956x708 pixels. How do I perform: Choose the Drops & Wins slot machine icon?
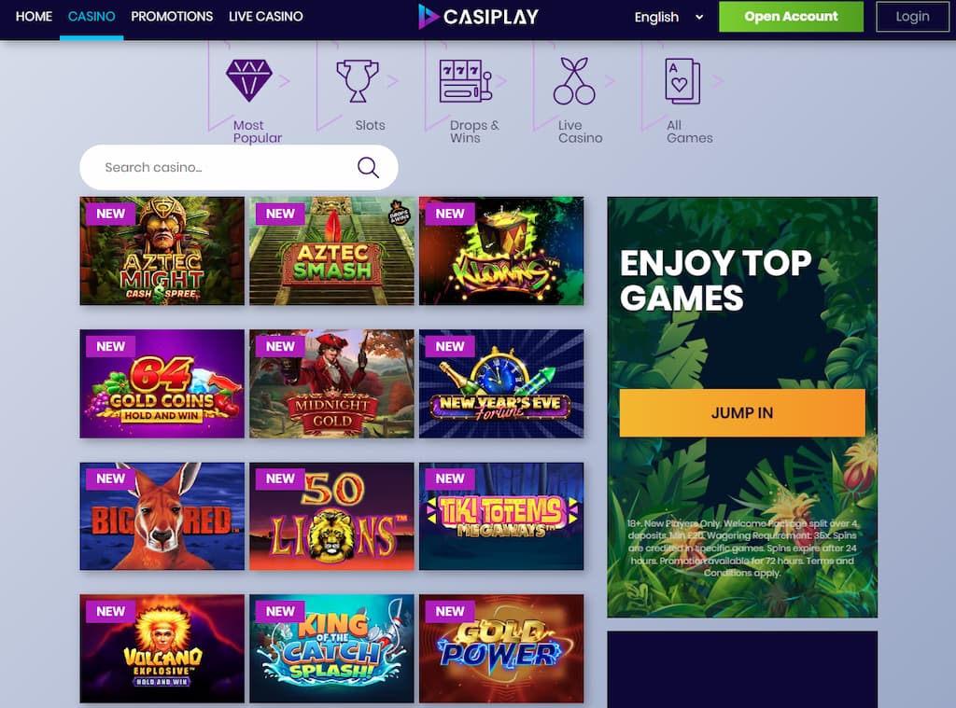[466, 80]
